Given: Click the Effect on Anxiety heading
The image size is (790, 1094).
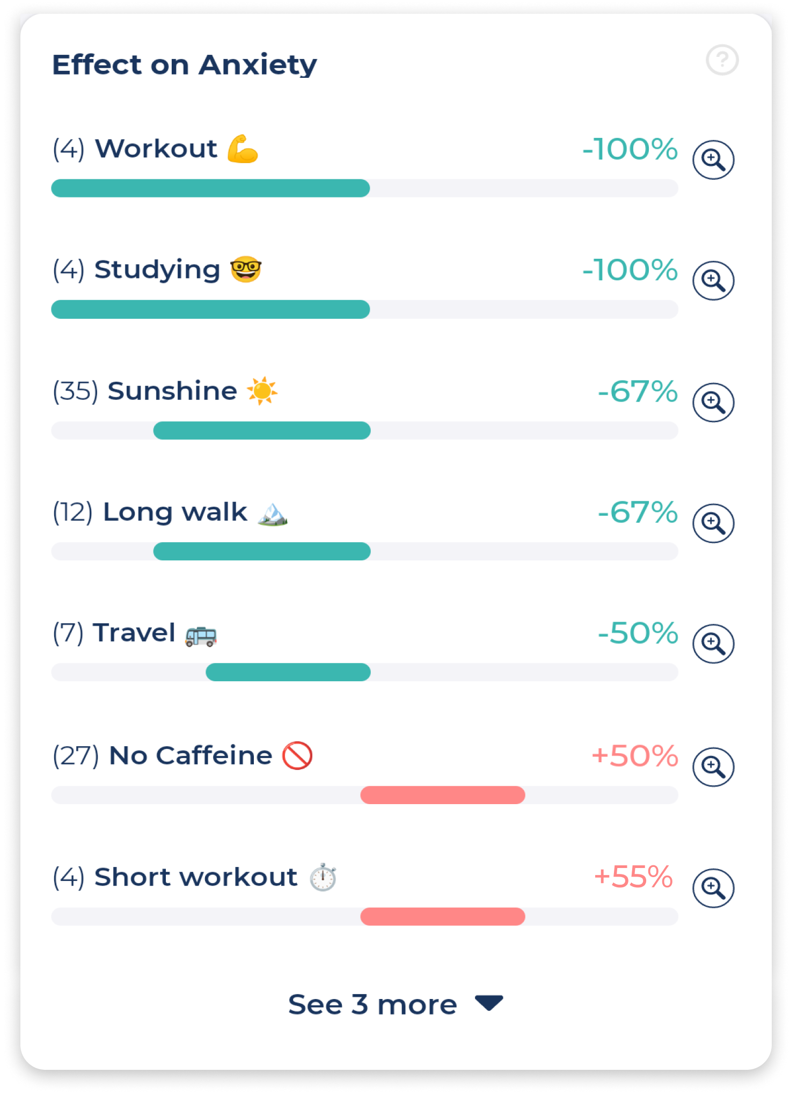Looking at the screenshot, I should tap(185, 65).
